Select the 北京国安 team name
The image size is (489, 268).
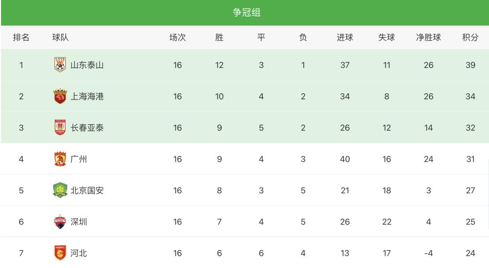click(x=87, y=190)
